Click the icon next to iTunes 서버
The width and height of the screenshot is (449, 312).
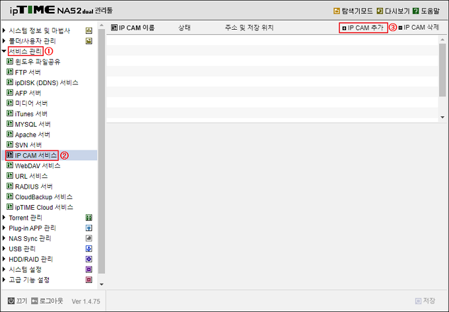[10, 113]
